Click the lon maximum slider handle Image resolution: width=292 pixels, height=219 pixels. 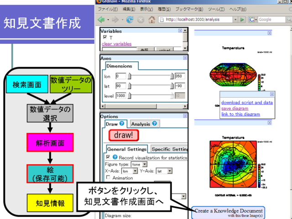(x=172, y=76)
